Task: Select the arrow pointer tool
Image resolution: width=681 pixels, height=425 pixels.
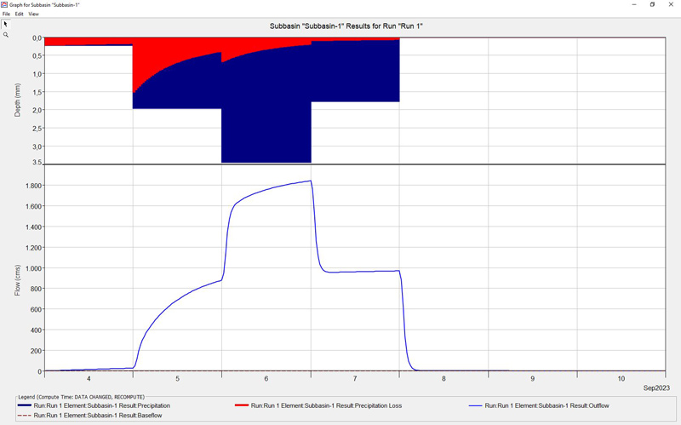Action: tap(5, 24)
